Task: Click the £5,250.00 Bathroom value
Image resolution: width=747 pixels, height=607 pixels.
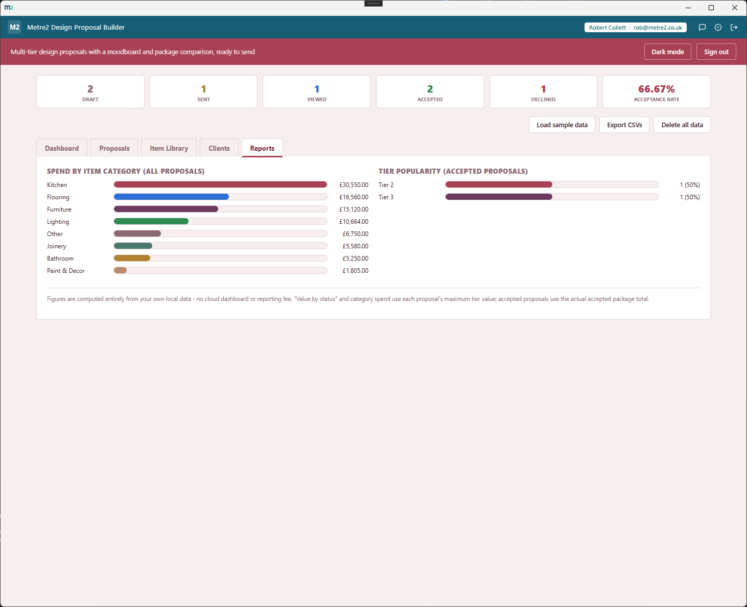Action: click(355, 259)
